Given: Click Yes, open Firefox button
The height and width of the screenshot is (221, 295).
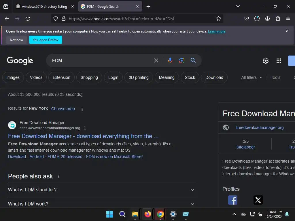Looking at the screenshot, I should [46, 40].
